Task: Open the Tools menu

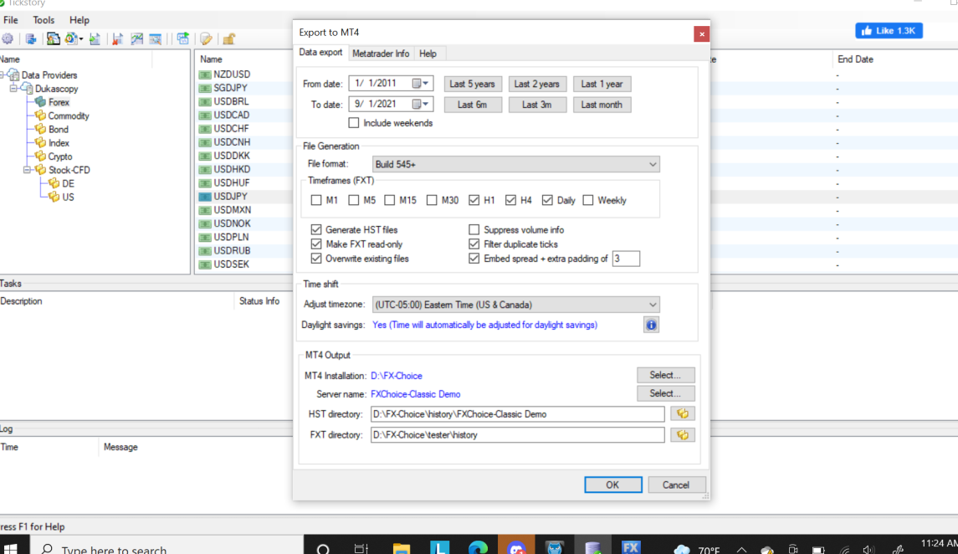Action: pyautogui.click(x=44, y=20)
